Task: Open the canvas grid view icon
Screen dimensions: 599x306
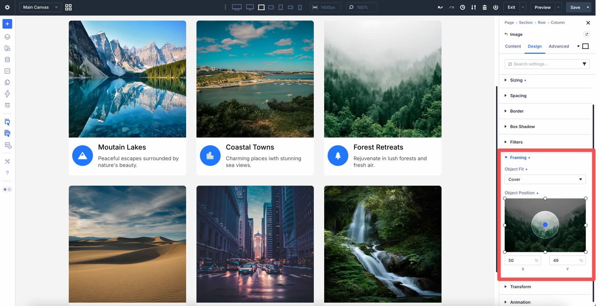Action: [68, 7]
